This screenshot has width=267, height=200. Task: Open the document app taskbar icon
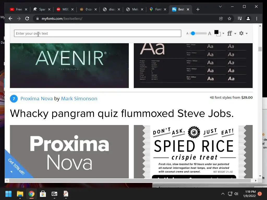tap(66, 194)
